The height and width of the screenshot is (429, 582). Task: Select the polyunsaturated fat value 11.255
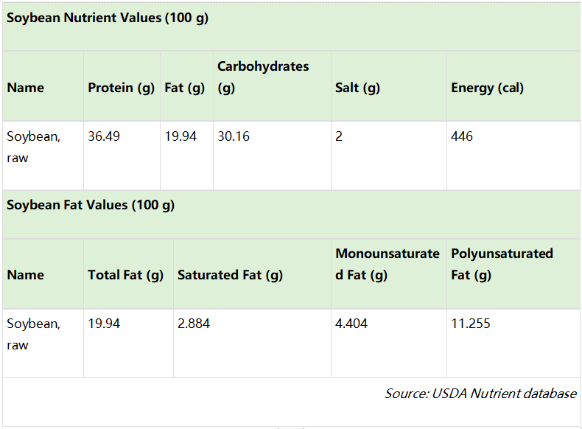(x=471, y=324)
